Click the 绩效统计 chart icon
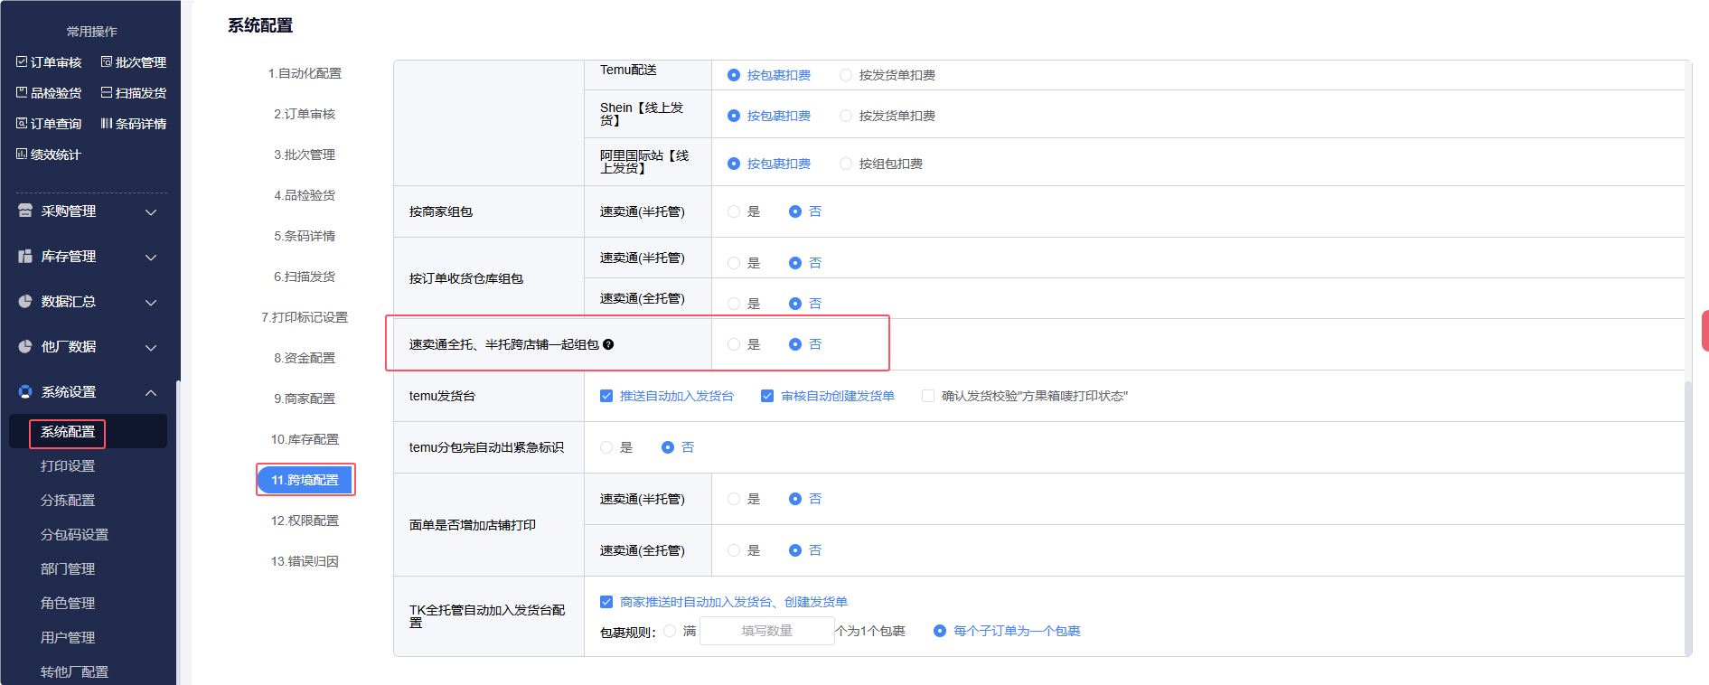The width and height of the screenshot is (1709, 685). [x=22, y=155]
